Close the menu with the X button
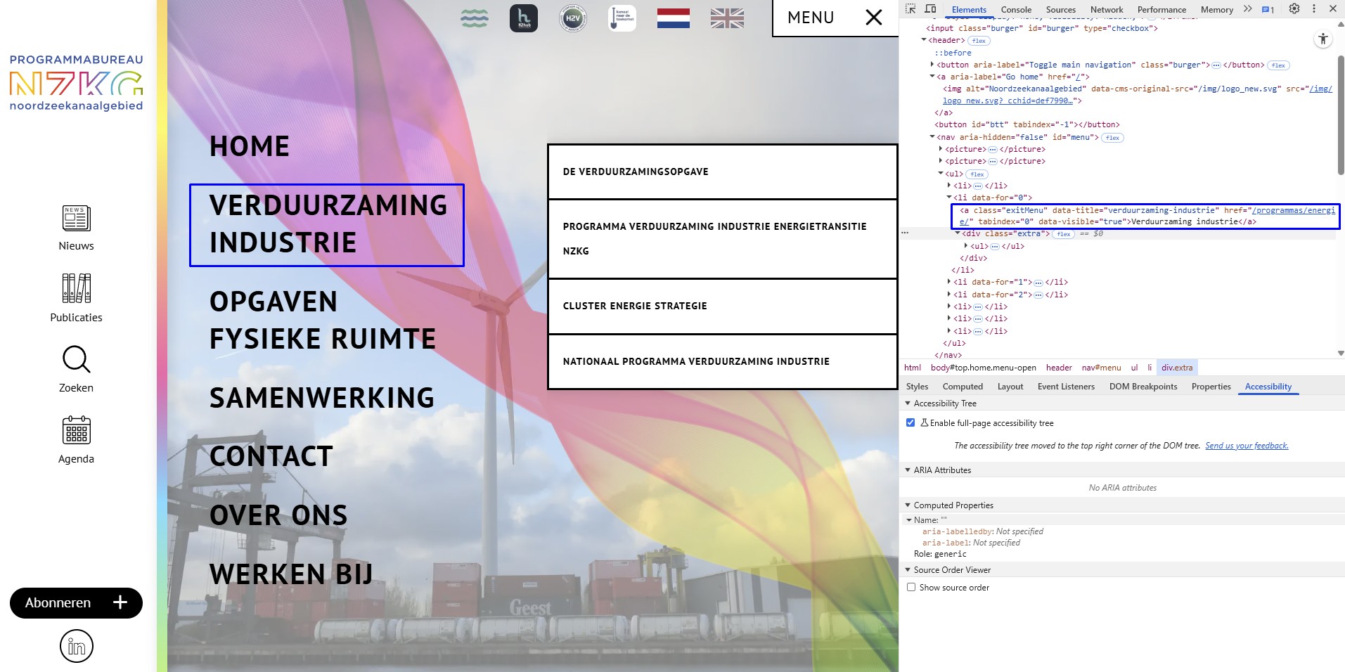Screen dimensions: 1345x672 pos(873,18)
